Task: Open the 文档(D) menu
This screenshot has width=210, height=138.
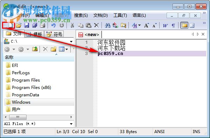Action: point(100,15)
